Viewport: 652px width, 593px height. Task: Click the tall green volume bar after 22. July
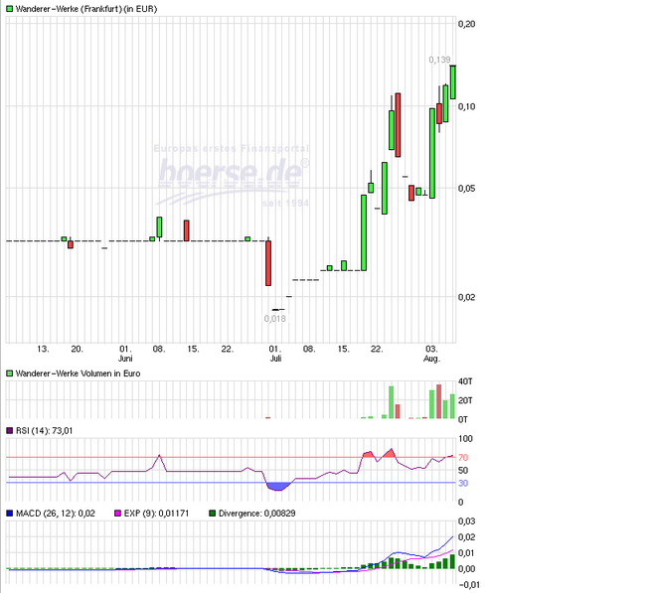click(x=392, y=402)
